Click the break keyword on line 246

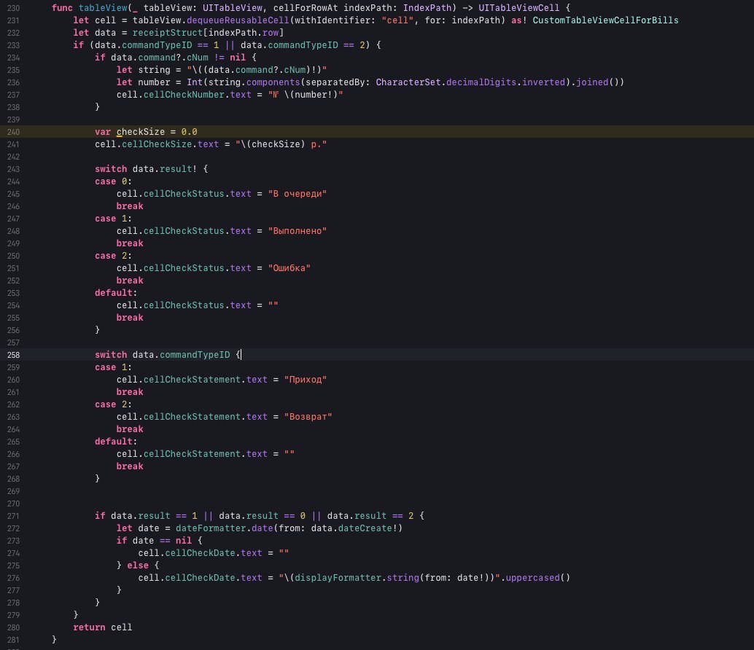click(130, 206)
